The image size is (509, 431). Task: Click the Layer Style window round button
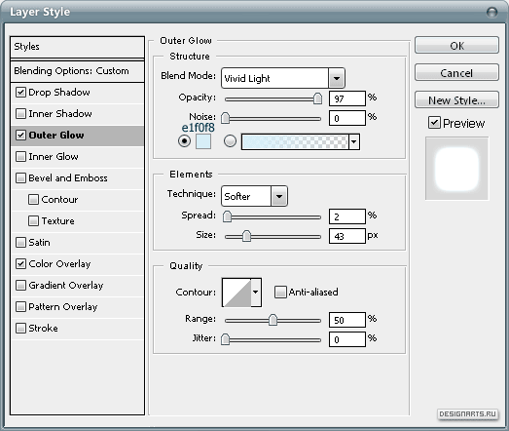tap(492, 13)
